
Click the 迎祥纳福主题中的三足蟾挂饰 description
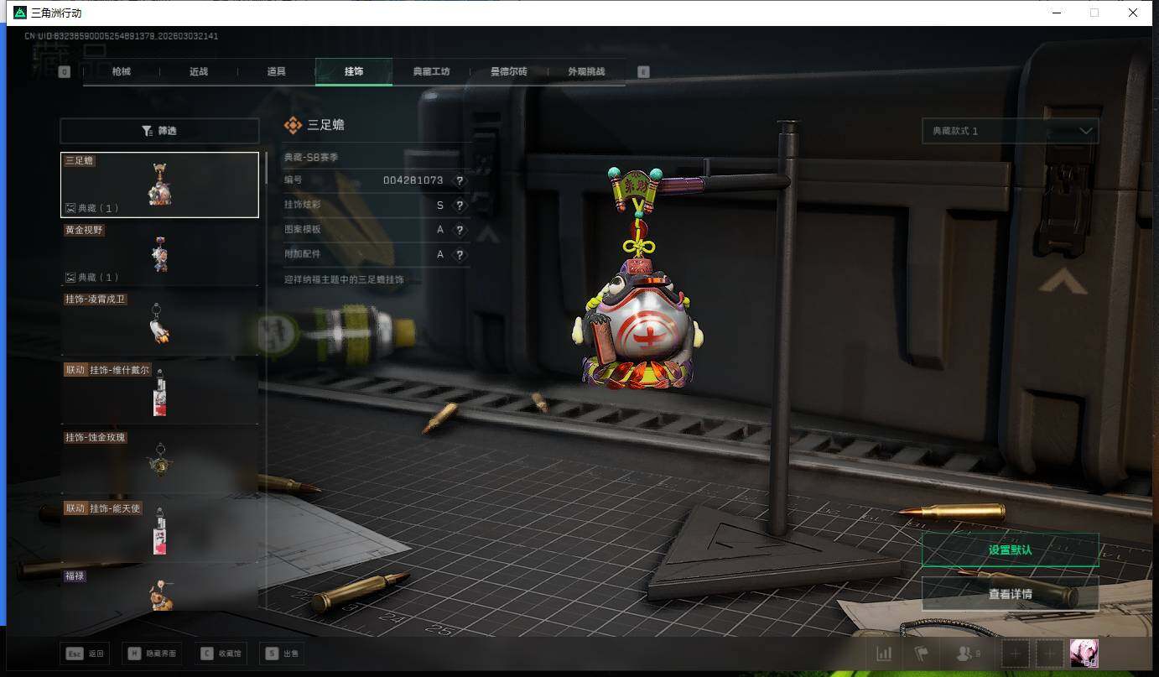pyautogui.click(x=344, y=279)
